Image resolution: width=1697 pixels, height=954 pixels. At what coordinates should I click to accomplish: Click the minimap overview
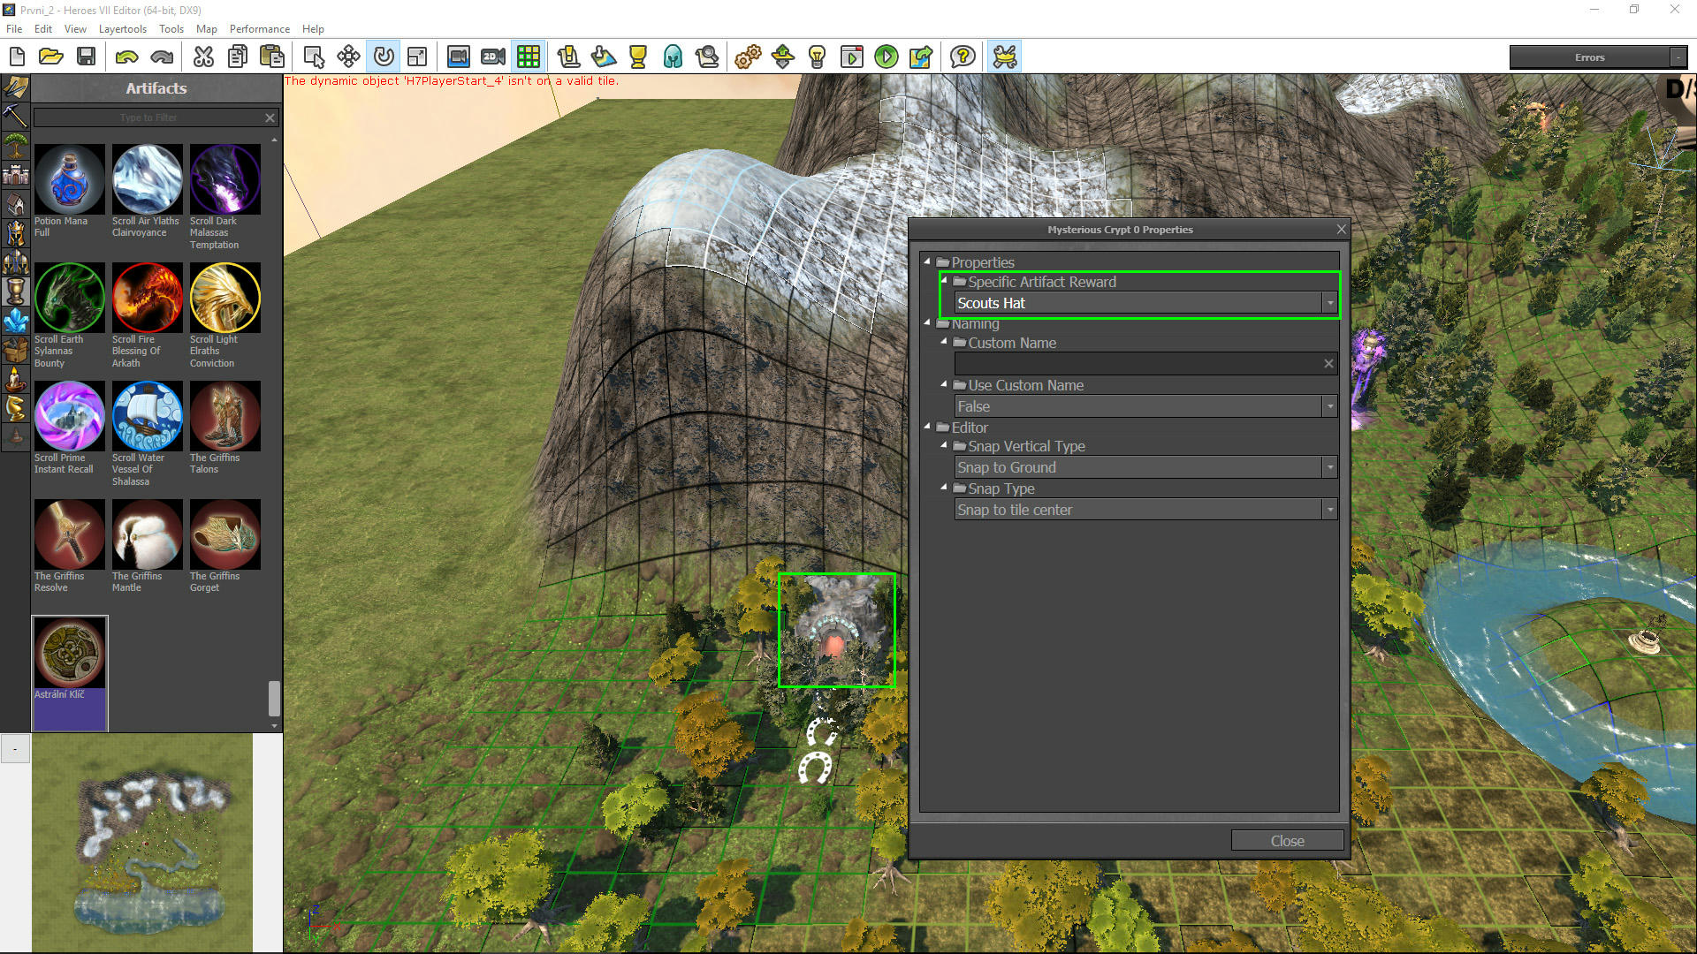pos(142,843)
